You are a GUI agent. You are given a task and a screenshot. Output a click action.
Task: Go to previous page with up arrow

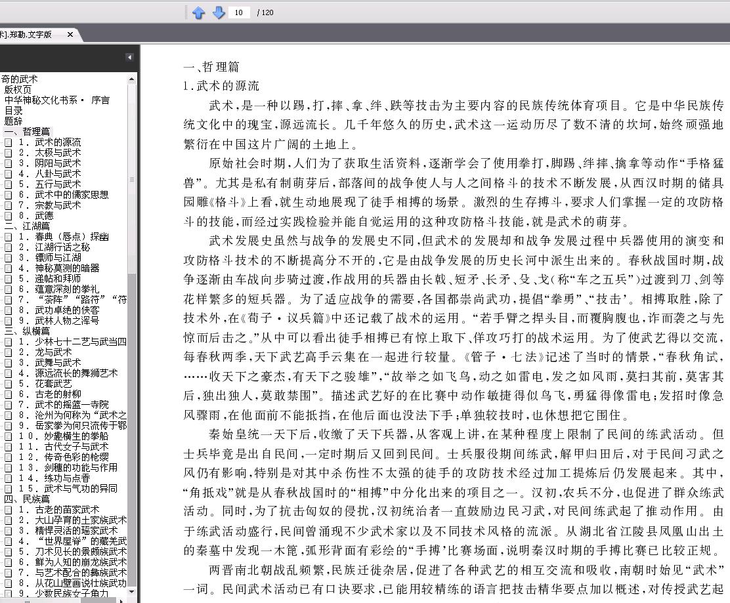point(199,12)
